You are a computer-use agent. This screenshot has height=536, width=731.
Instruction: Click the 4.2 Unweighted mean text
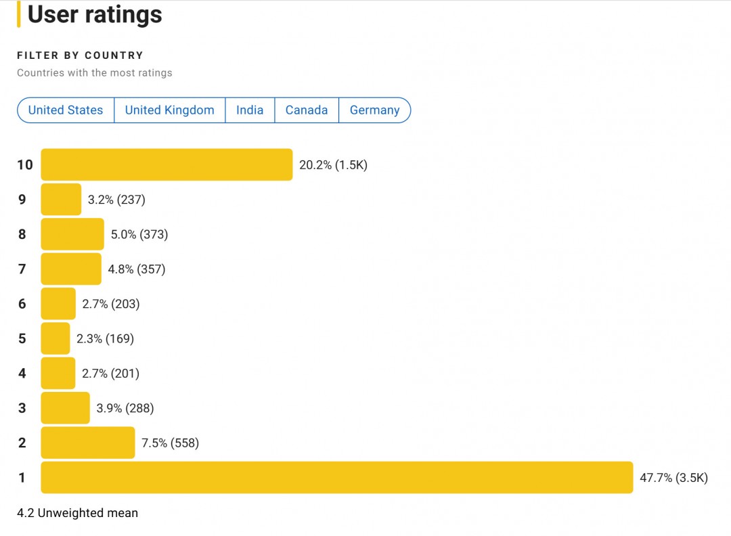(77, 513)
